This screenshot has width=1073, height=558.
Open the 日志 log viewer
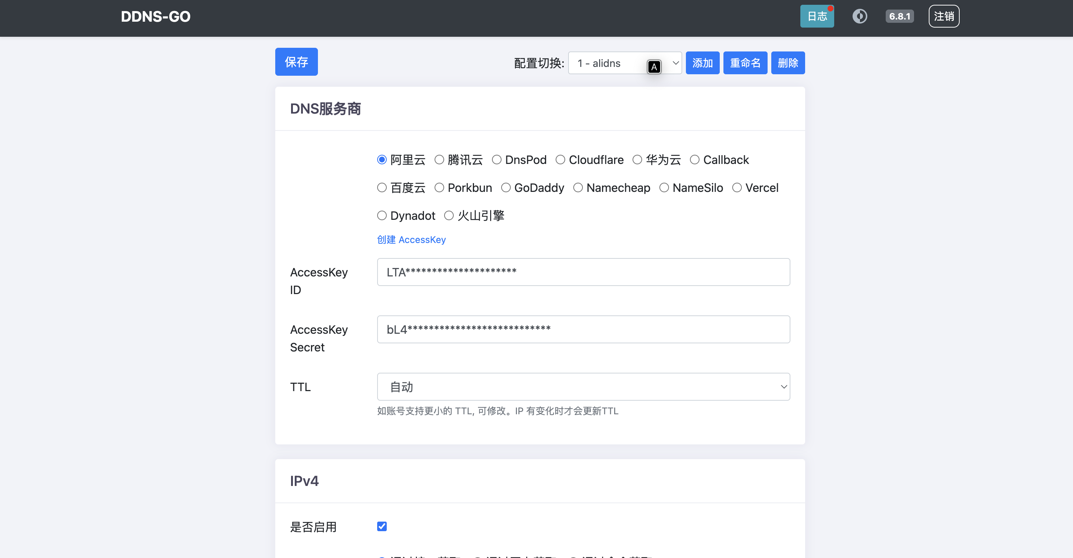[817, 16]
